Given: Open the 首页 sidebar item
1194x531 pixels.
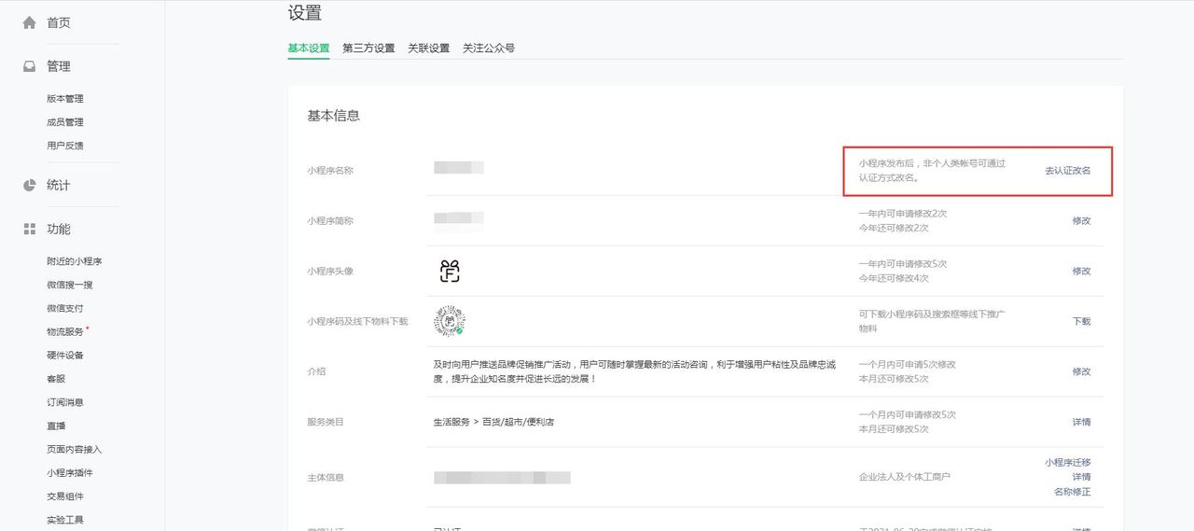Looking at the screenshot, I should pyautogui.click(x=59, y=22).
